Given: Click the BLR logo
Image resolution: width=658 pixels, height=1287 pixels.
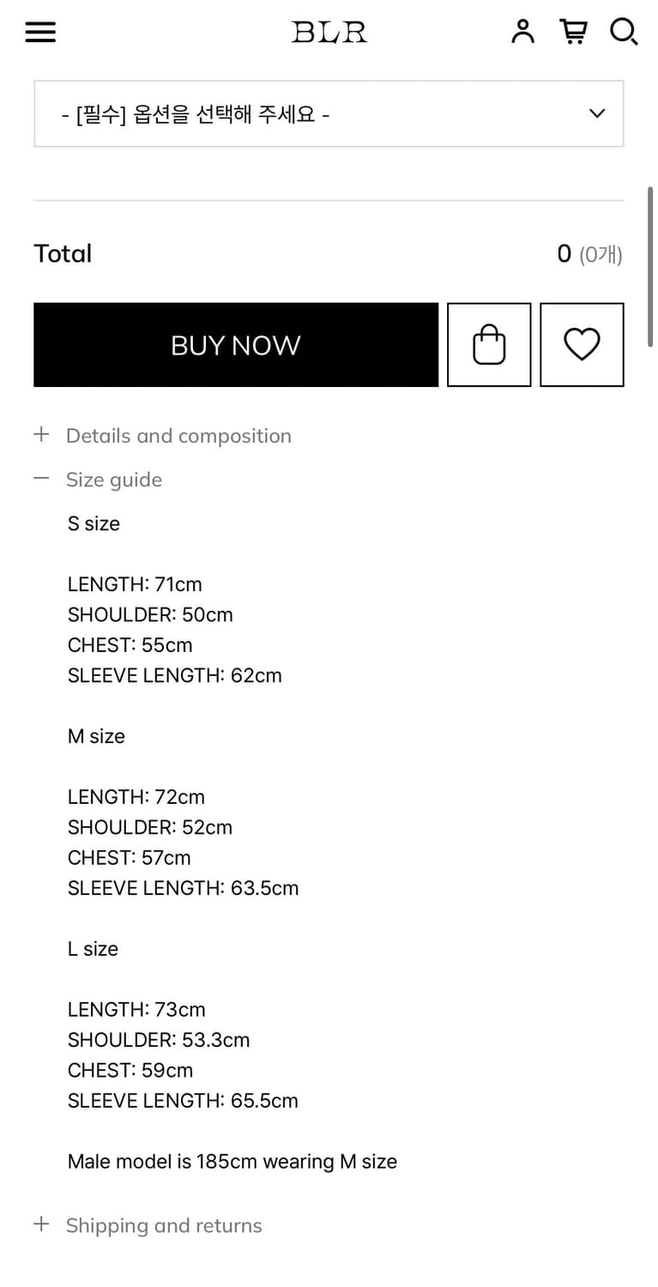Looking at the screenshot, I should [x=329, y=33].
